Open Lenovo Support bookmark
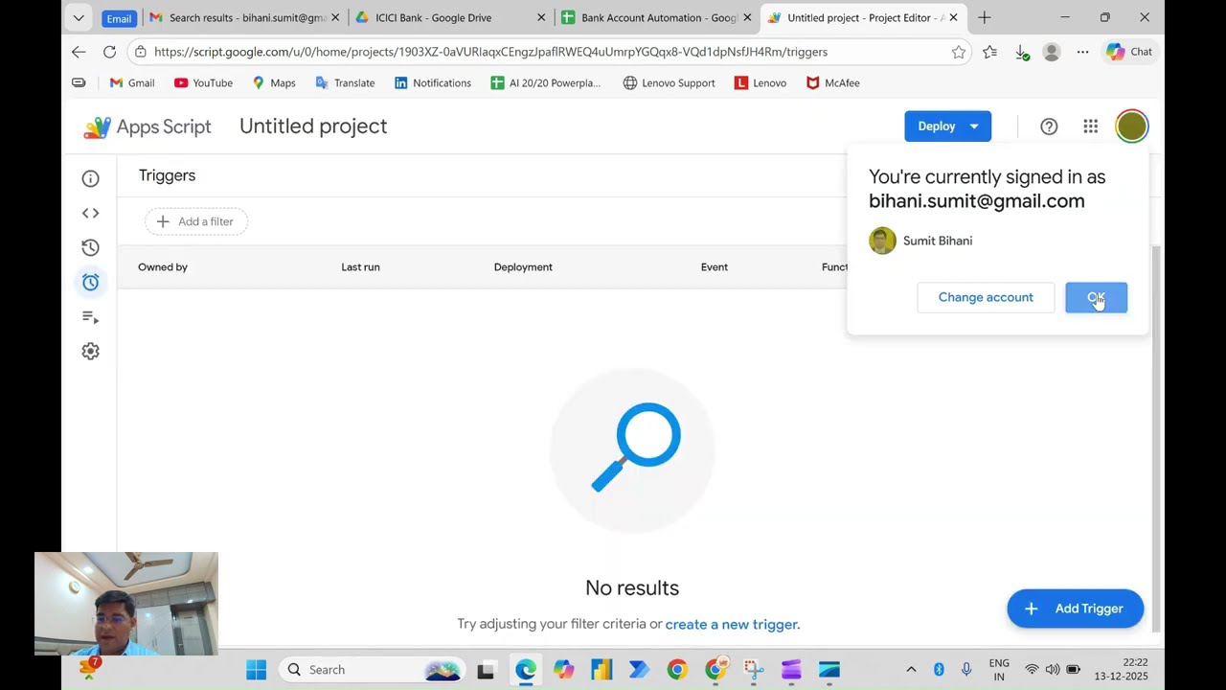 [x=669, y=83]
